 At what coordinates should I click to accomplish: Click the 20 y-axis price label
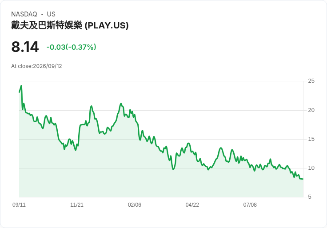[311, 110]
